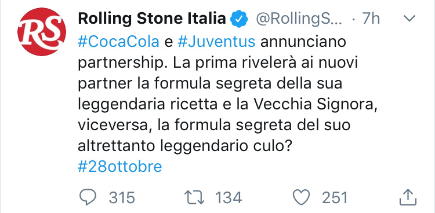
Task: Click the 315 replies count
Action: coord(122,198)
